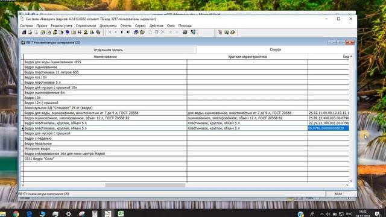Open Google Chrome from the taskbar
The image size is (386, 217).
16,214
